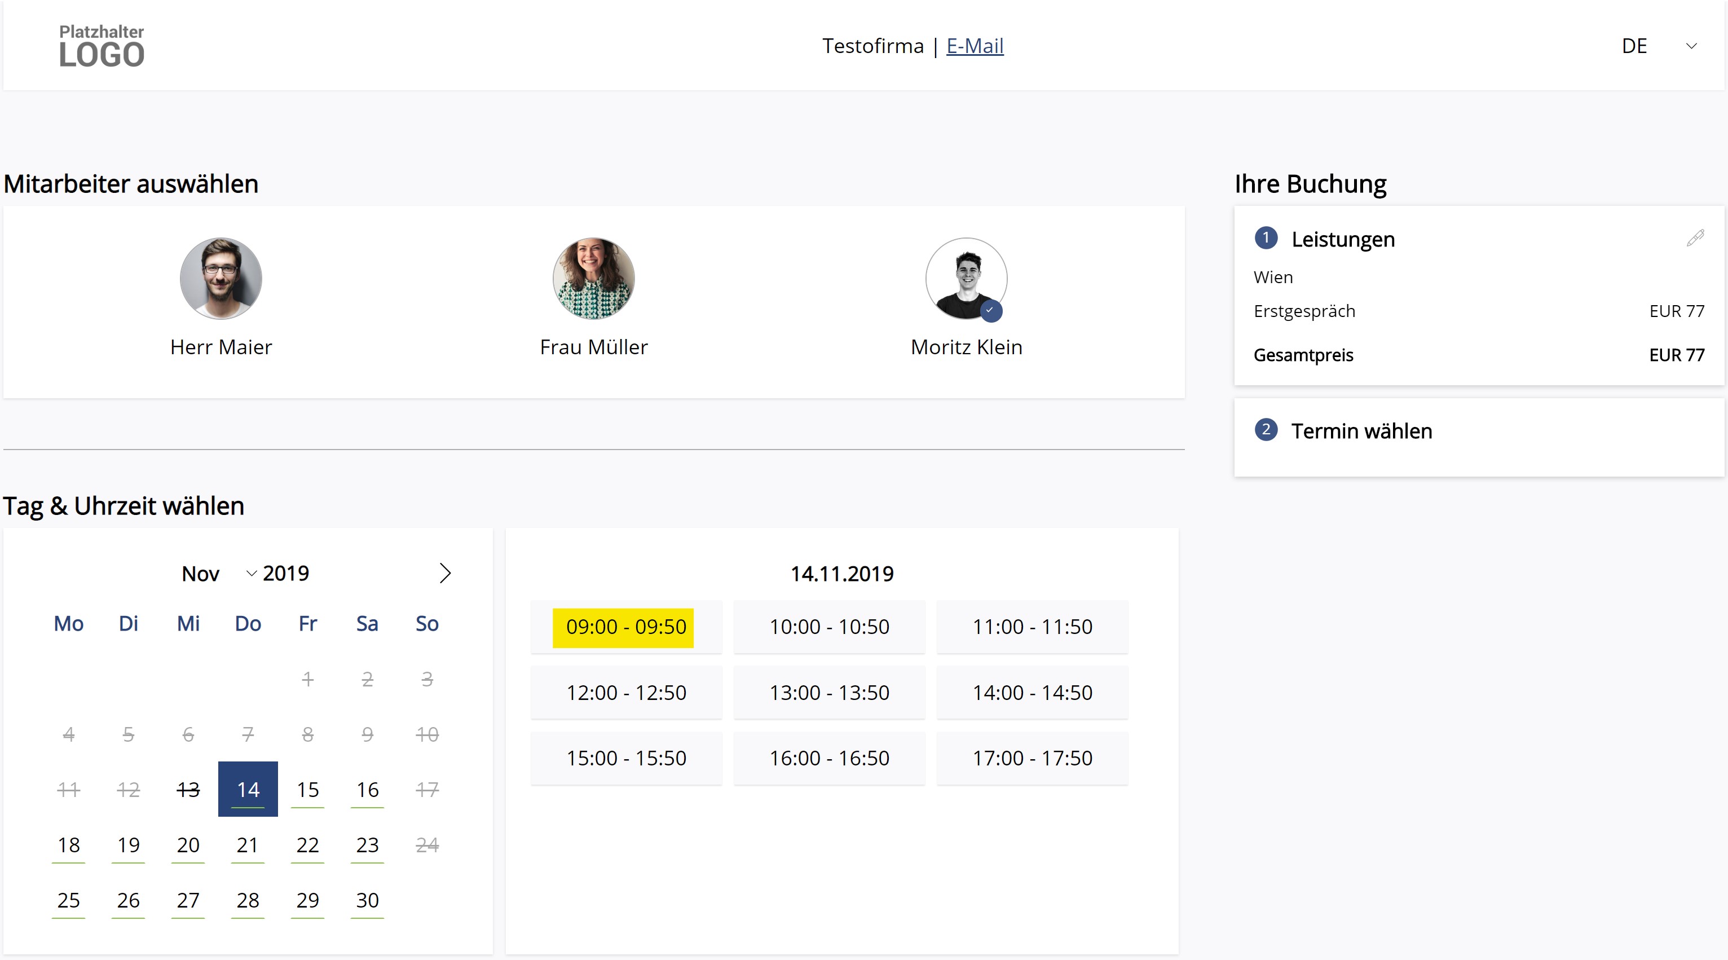Click the 2019 year label
The image size is (1728, 960).
tap(286, 574)
